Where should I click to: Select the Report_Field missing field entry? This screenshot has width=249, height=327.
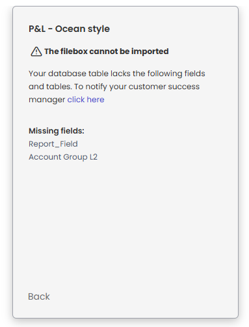pos(53,144)
